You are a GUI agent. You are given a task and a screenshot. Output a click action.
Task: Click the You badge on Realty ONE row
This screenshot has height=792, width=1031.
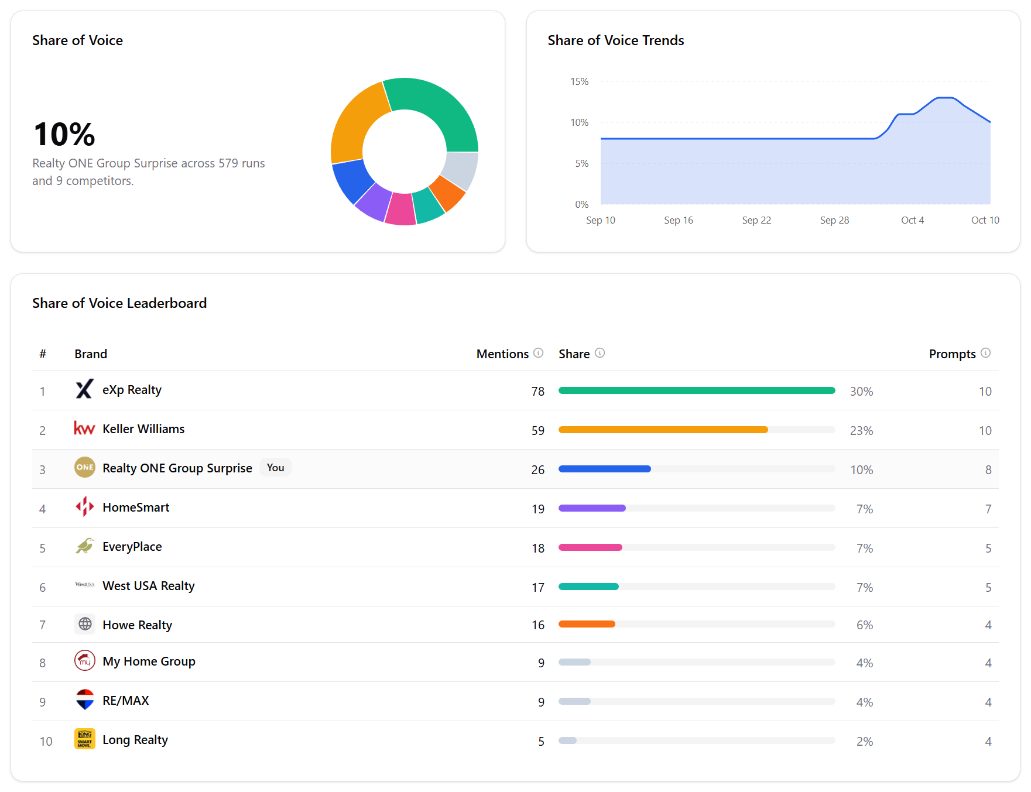(275, 468)
